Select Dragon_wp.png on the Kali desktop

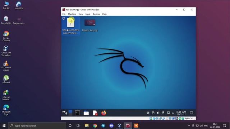pyautogui.click(x=90, y=25)
